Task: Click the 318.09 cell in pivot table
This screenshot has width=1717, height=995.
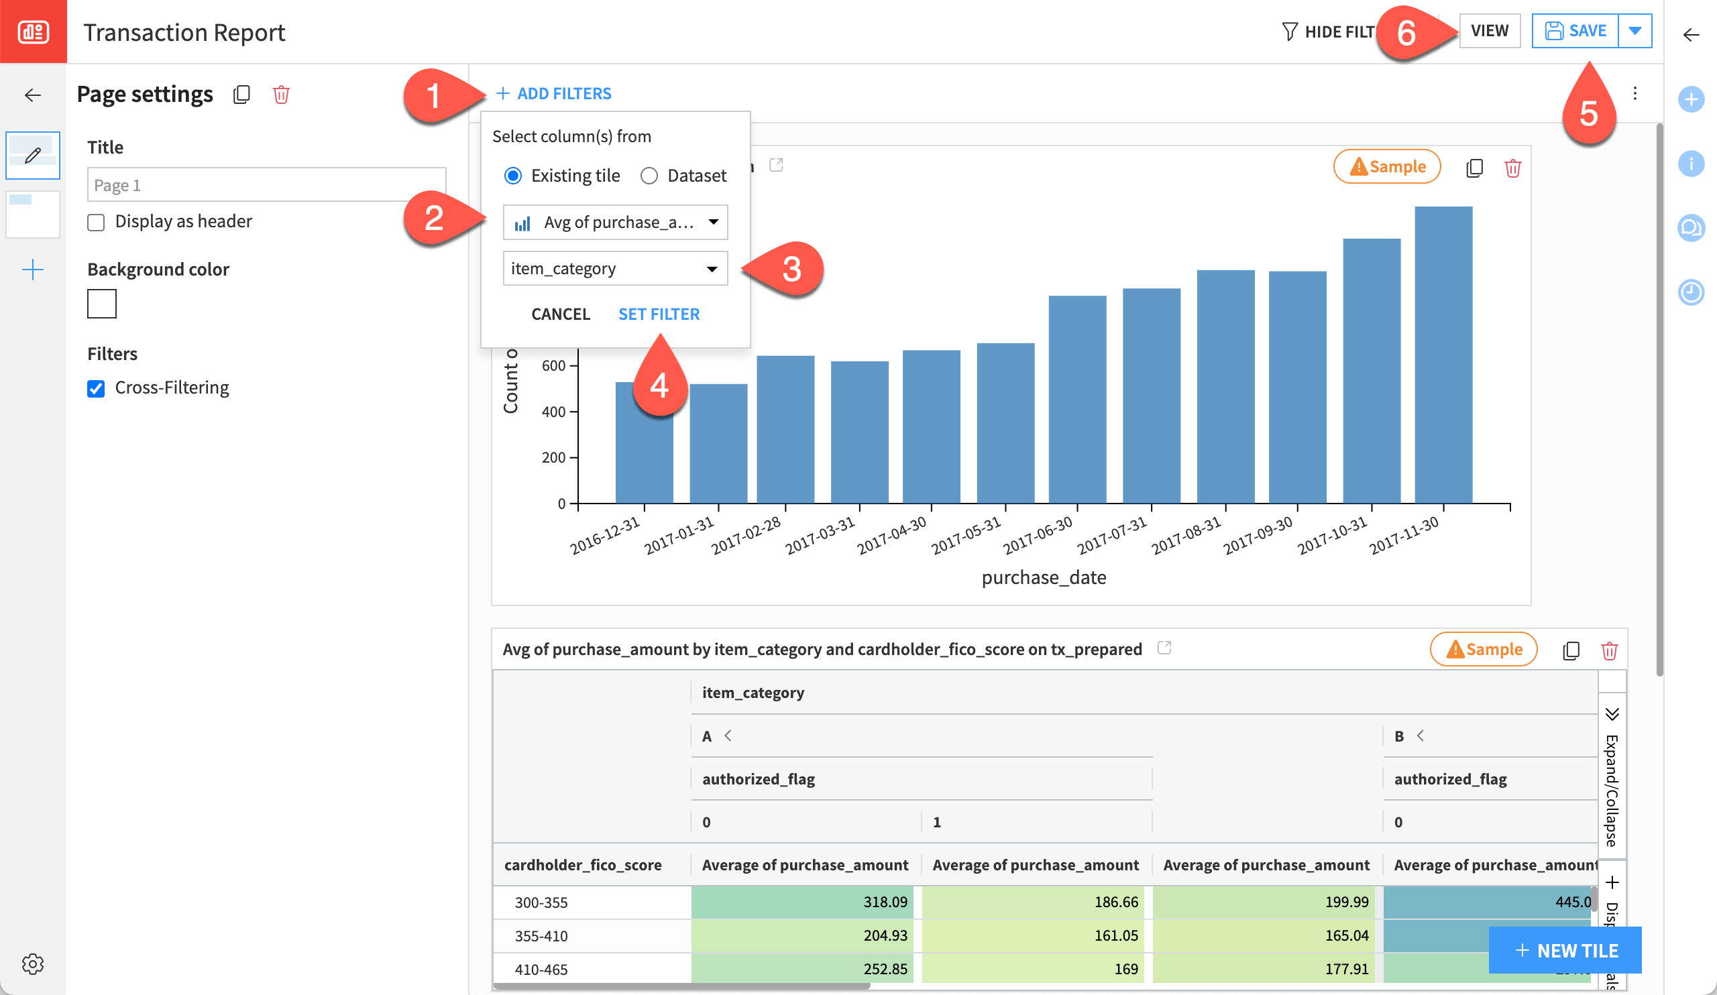Action: point(803,902)
